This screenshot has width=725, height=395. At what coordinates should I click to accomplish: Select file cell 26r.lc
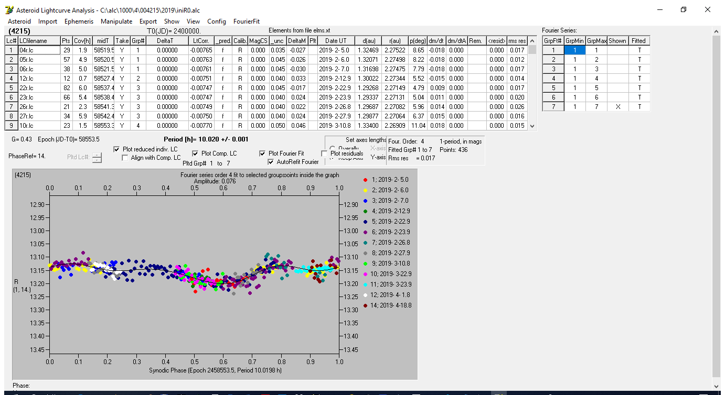(x=38, y=106)
